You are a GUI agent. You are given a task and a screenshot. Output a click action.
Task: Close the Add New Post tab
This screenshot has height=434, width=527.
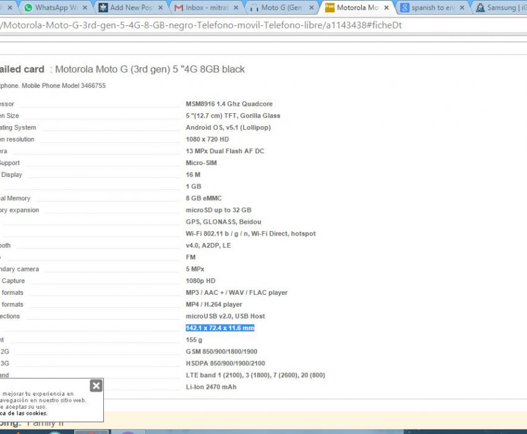click(161, 8)
